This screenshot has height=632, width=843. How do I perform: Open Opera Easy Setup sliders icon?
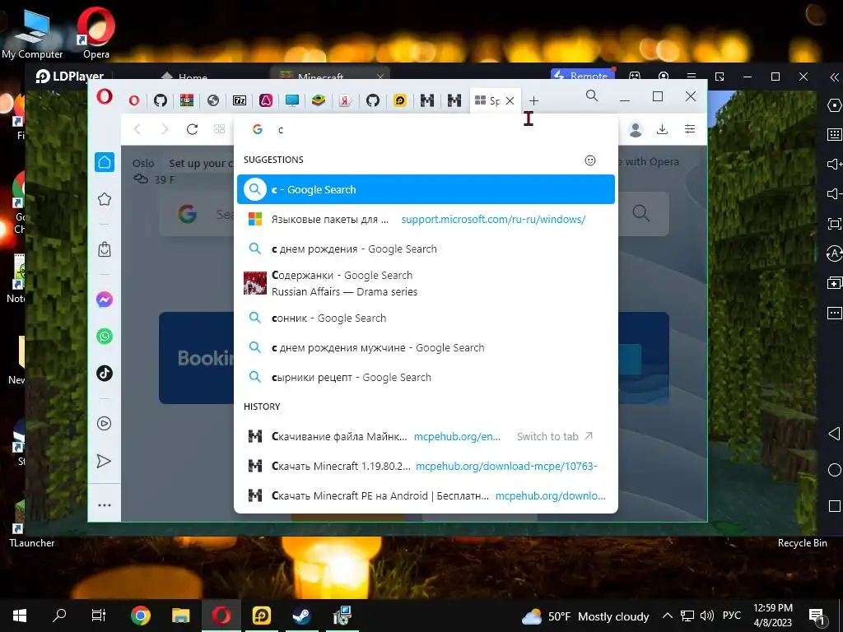tap(690, 129)
